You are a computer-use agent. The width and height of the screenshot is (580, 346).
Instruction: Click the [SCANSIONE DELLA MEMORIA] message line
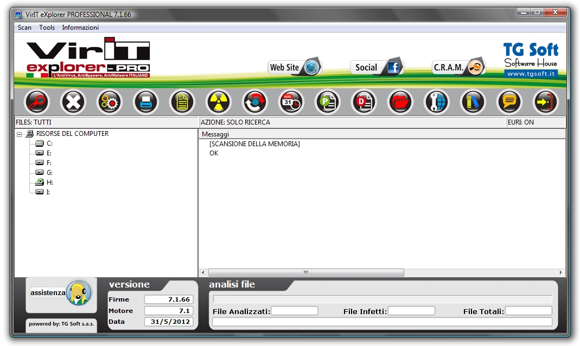254,143
